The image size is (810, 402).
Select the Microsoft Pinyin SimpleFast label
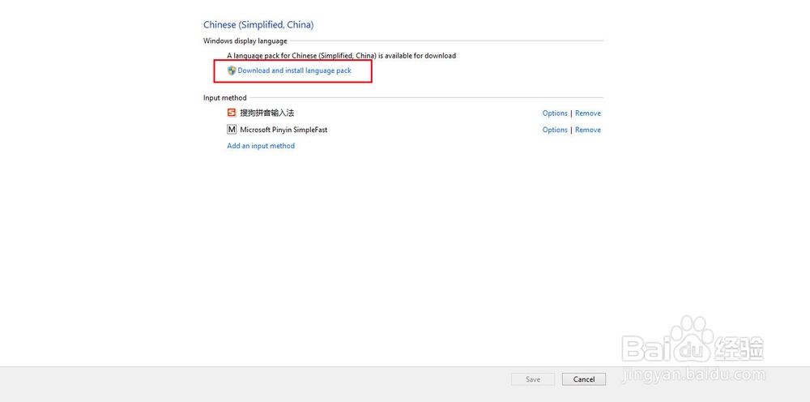[x=283, y=130]
